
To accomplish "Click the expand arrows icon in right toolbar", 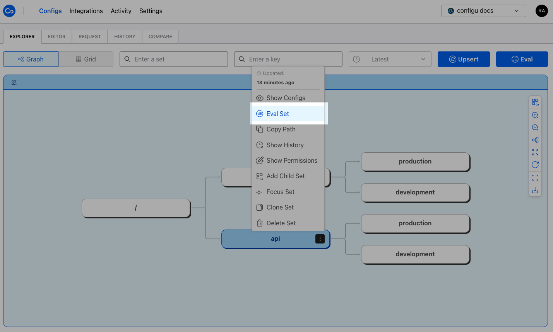I will pos(535,152).
